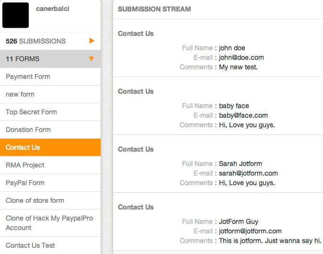Choose Donation Form from the list
This screenshot has height=254, width=323.
click(28, 130)
